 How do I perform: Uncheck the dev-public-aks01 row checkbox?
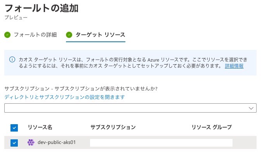tap(14, 143)
